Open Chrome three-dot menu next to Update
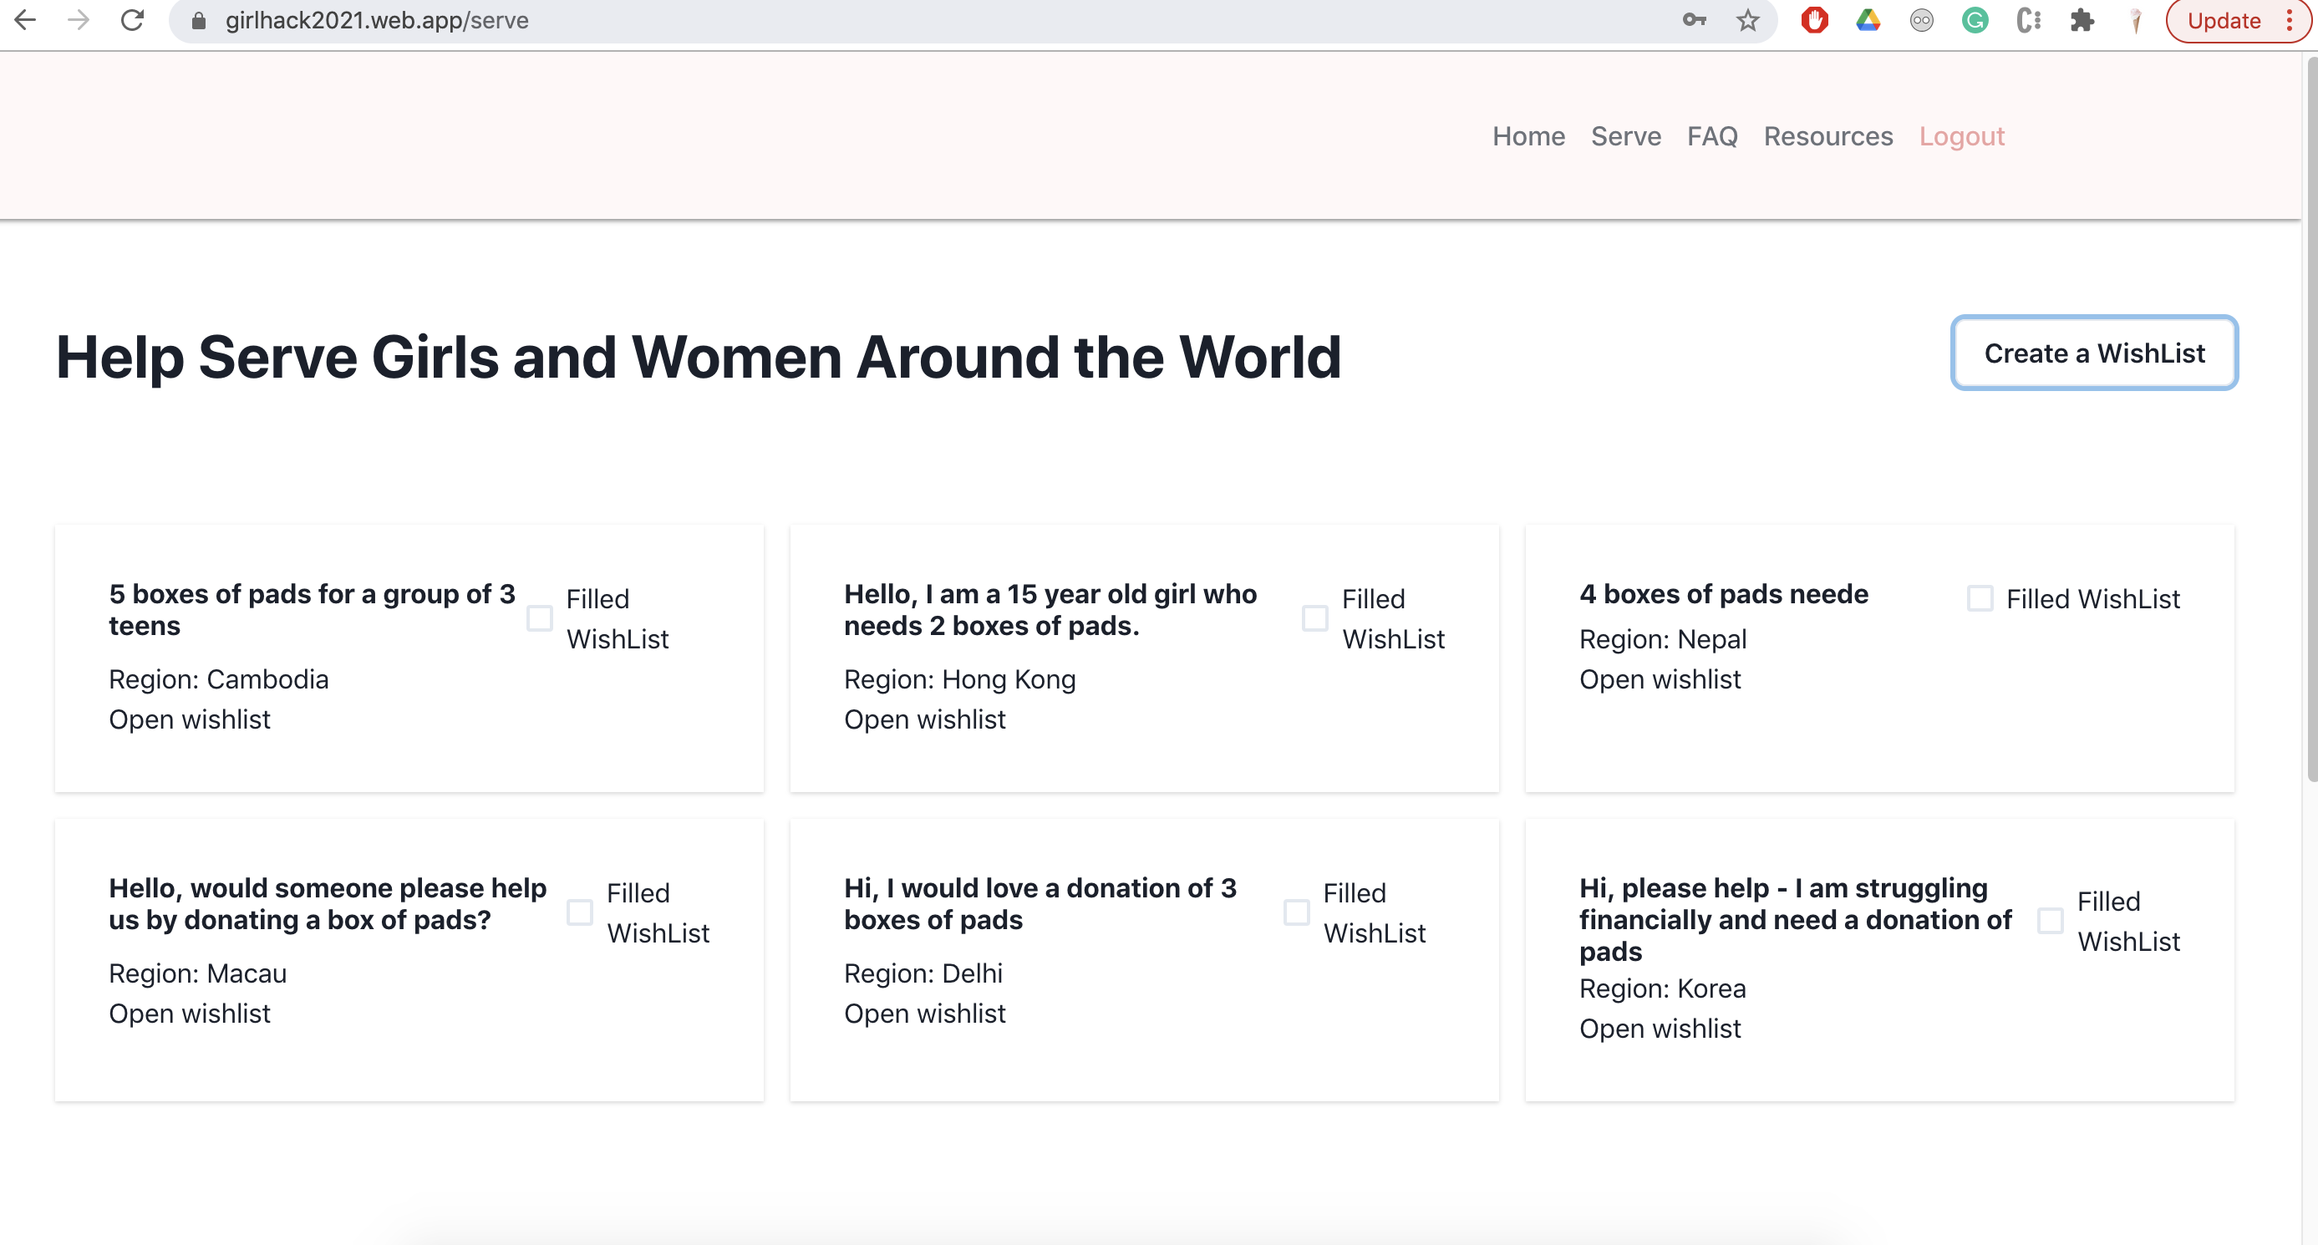 click(2290, 20)
